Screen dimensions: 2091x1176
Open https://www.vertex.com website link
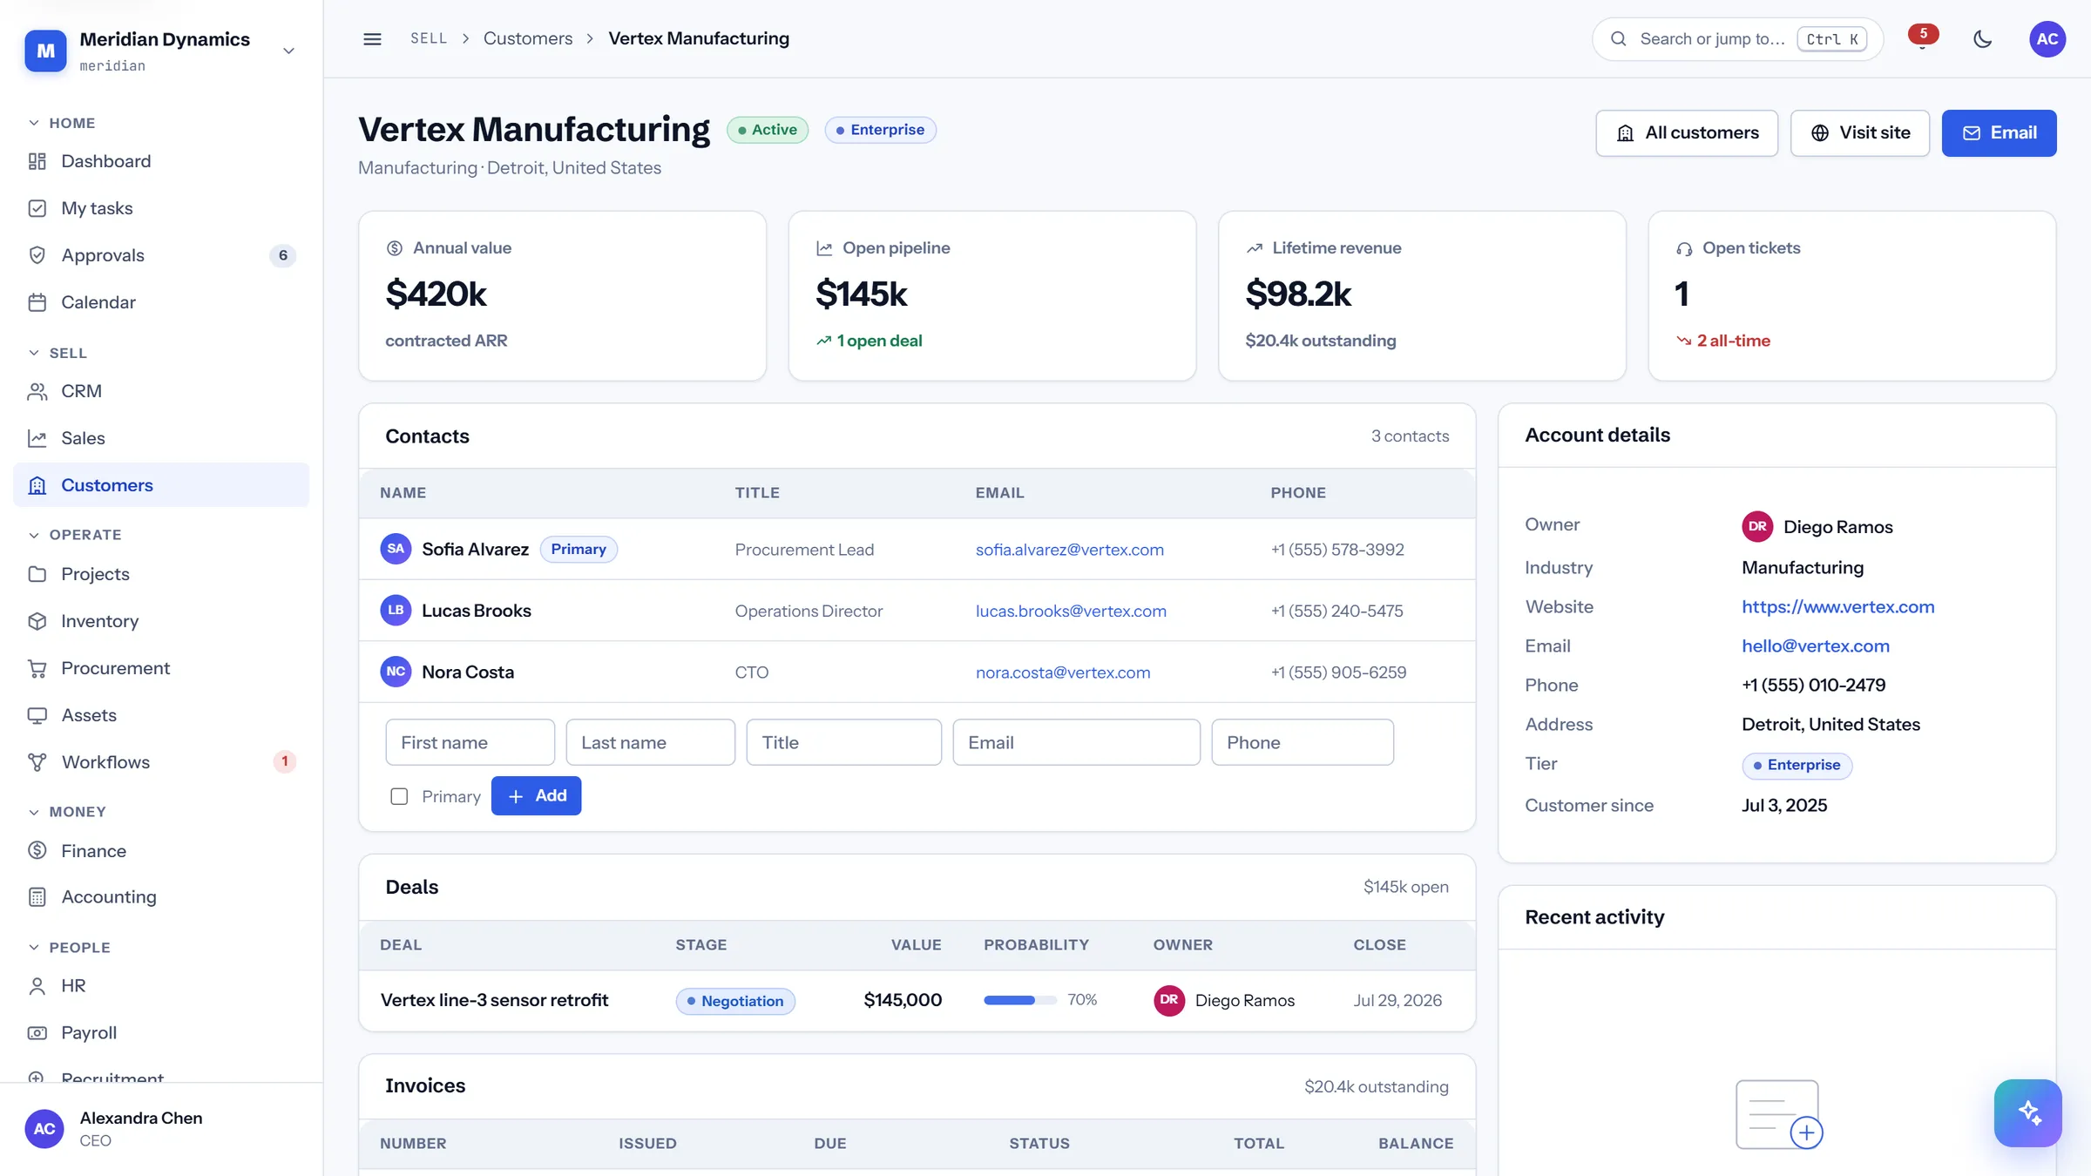1838,607
